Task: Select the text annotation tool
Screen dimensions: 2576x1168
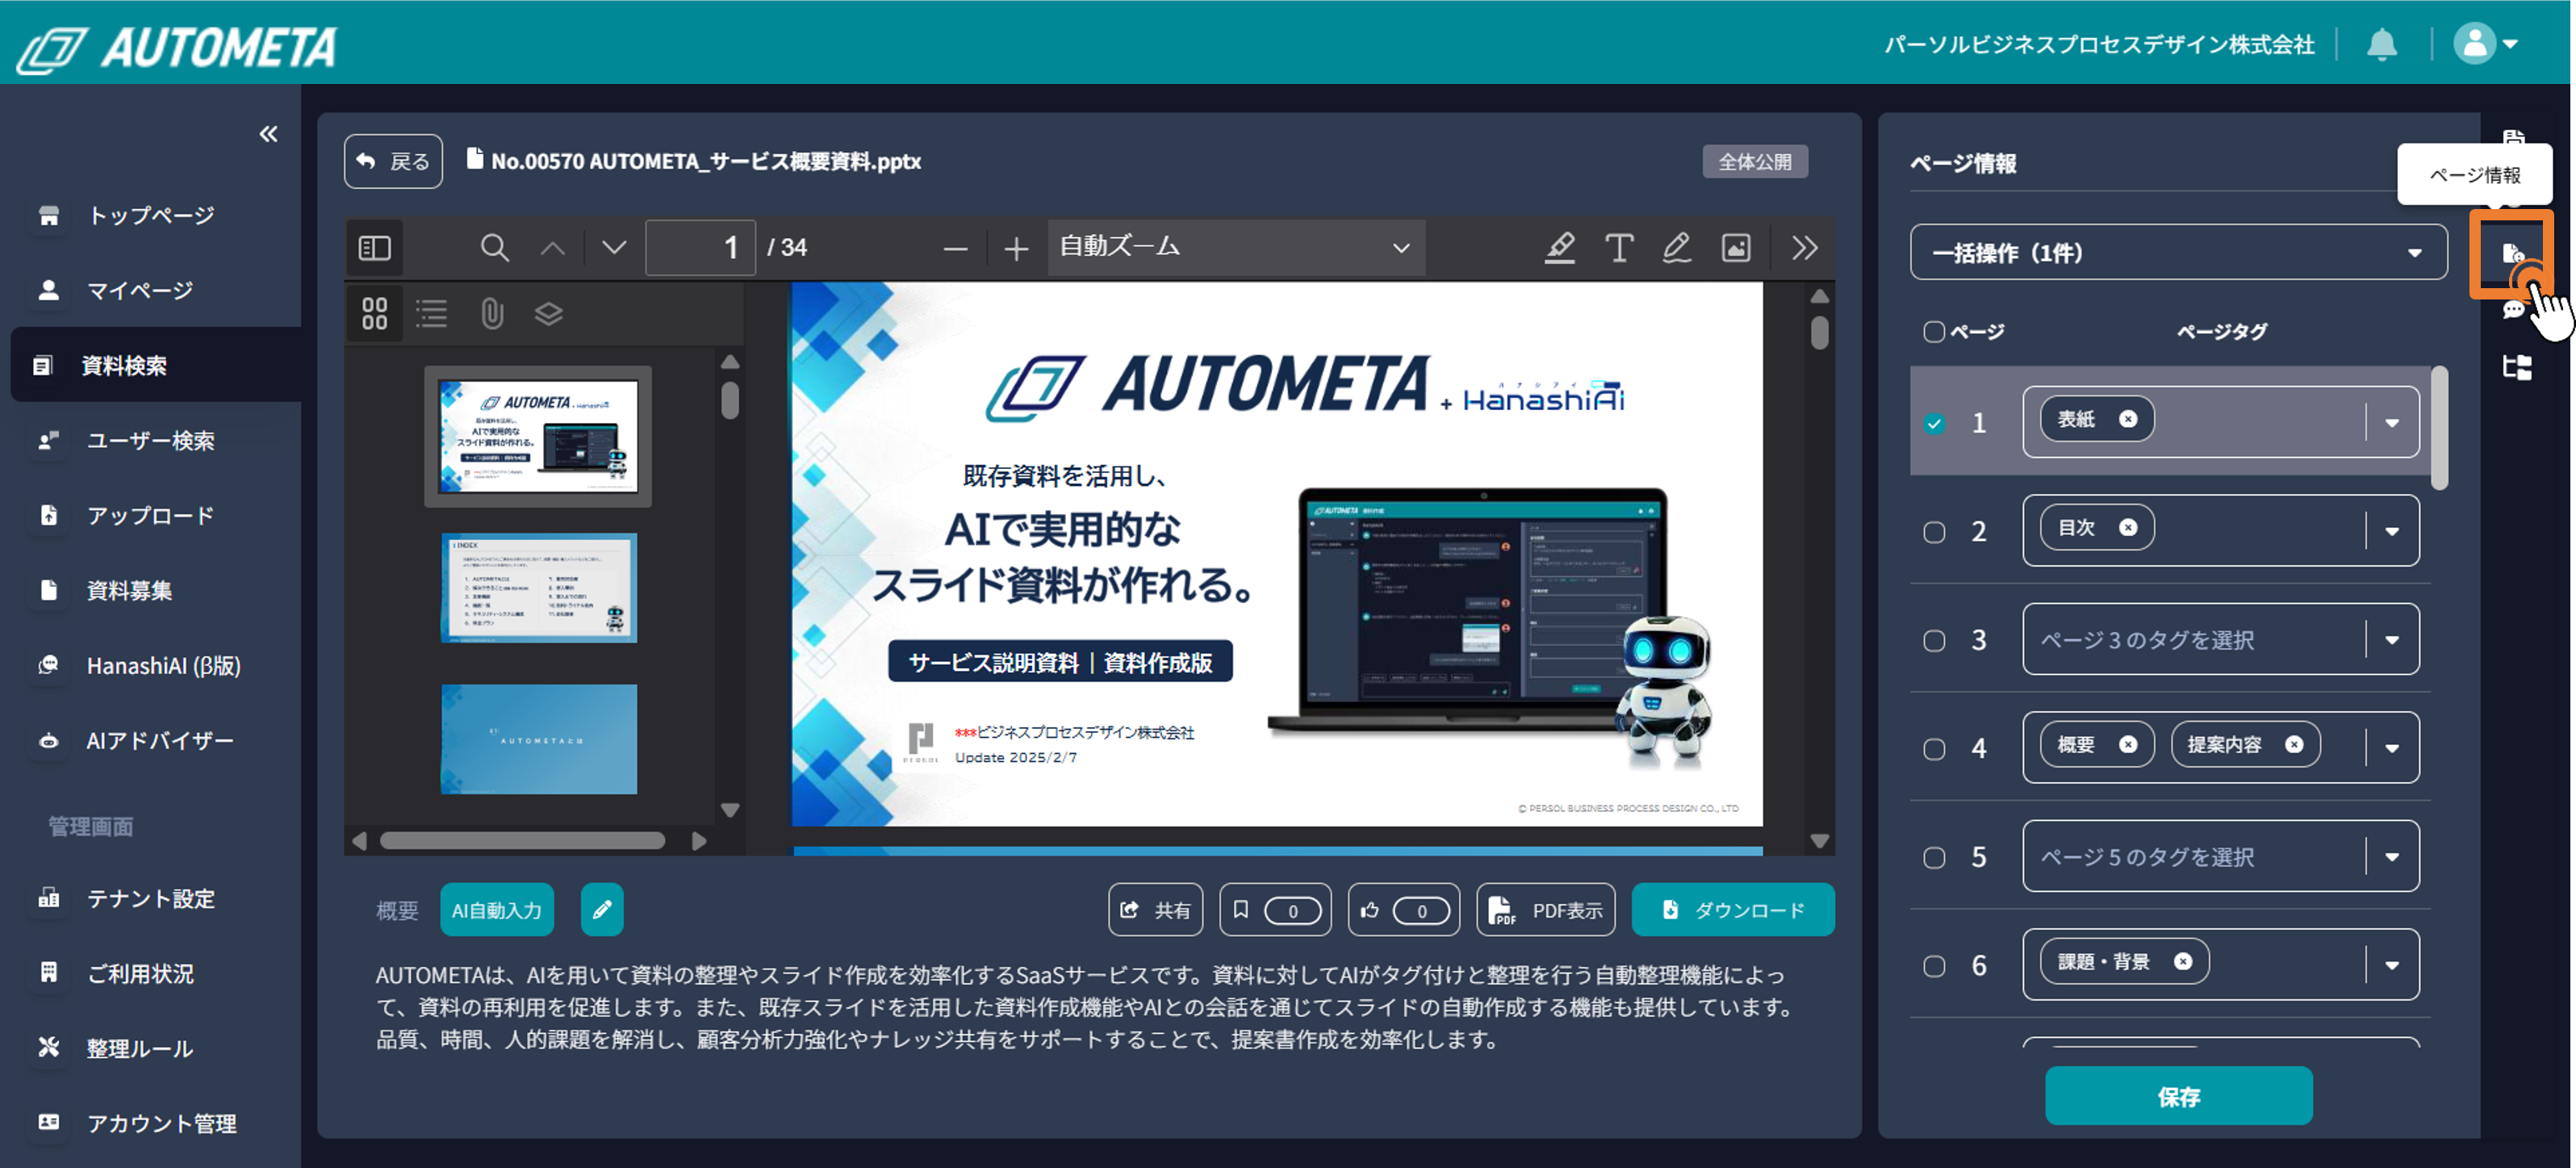Action: tap(1619, 247)
